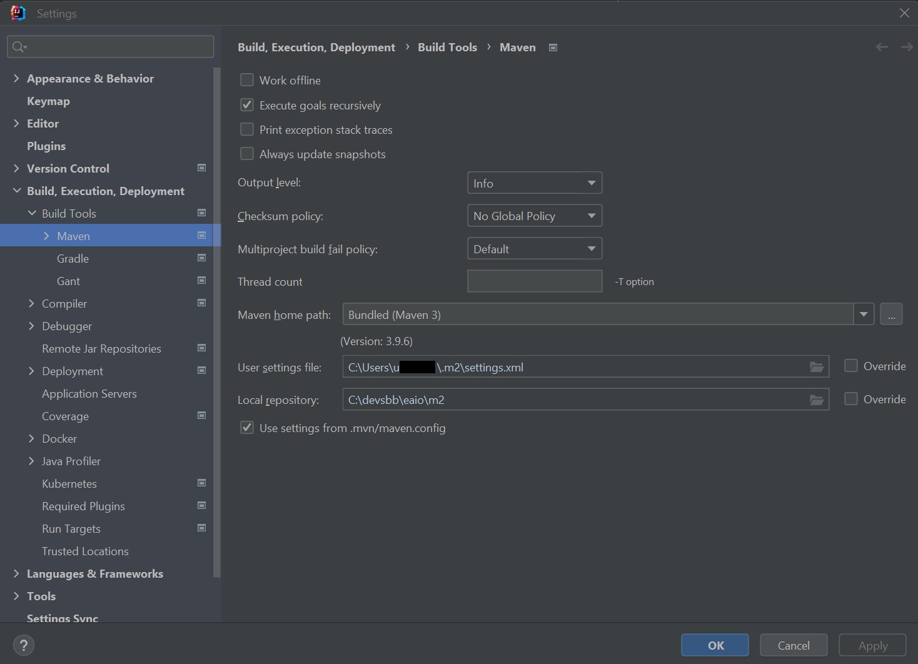Image resolution: width=918 pixels, height=664 pixels.
Task: Click the magnifier icon in the search field
Action: click(18, 46)
